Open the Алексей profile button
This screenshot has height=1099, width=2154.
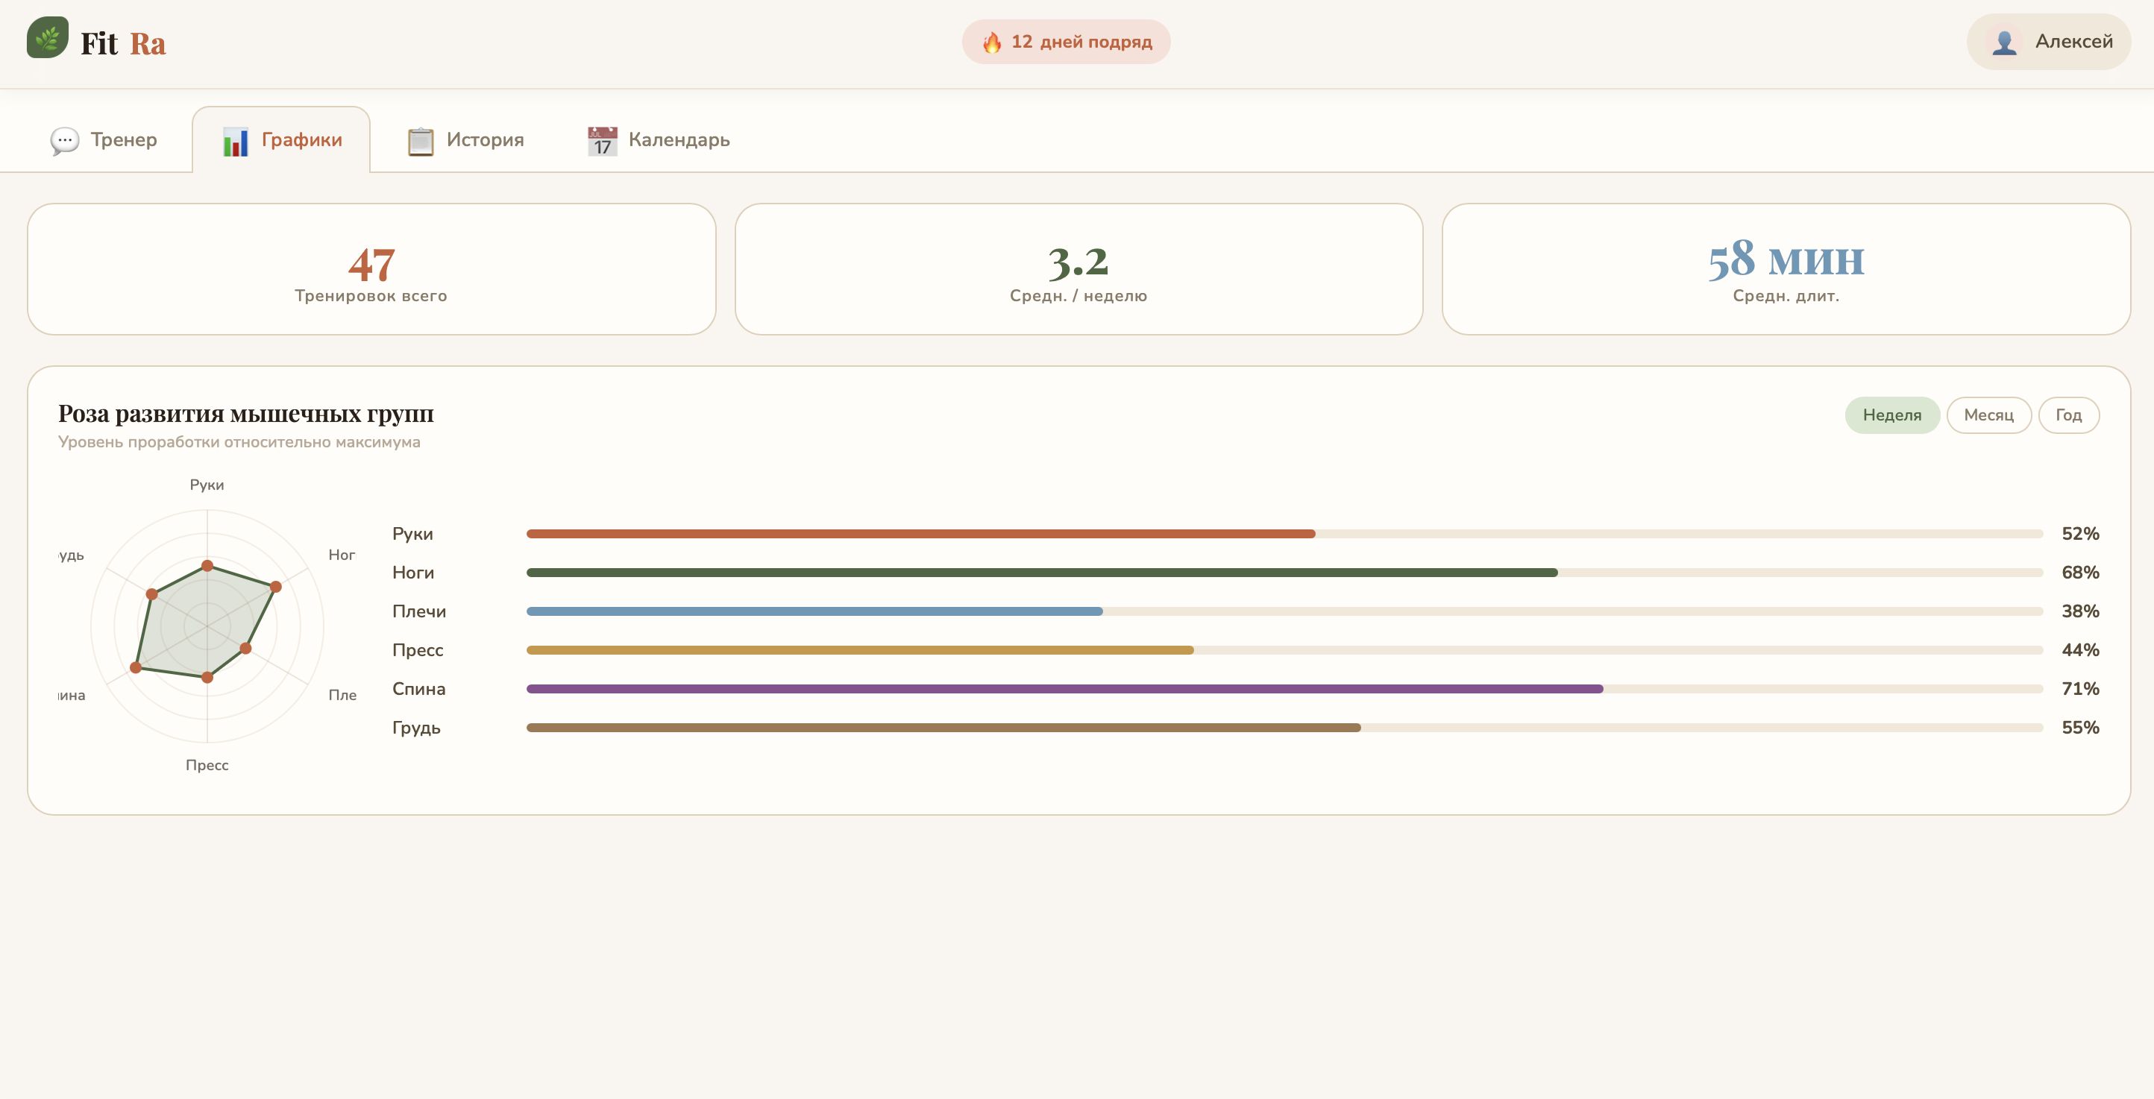coord(2049,42)
